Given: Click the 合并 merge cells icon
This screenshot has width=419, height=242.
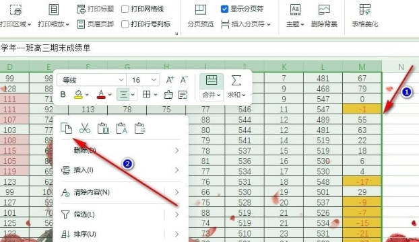Looking at the screenshot, I should tap(212, 80).
